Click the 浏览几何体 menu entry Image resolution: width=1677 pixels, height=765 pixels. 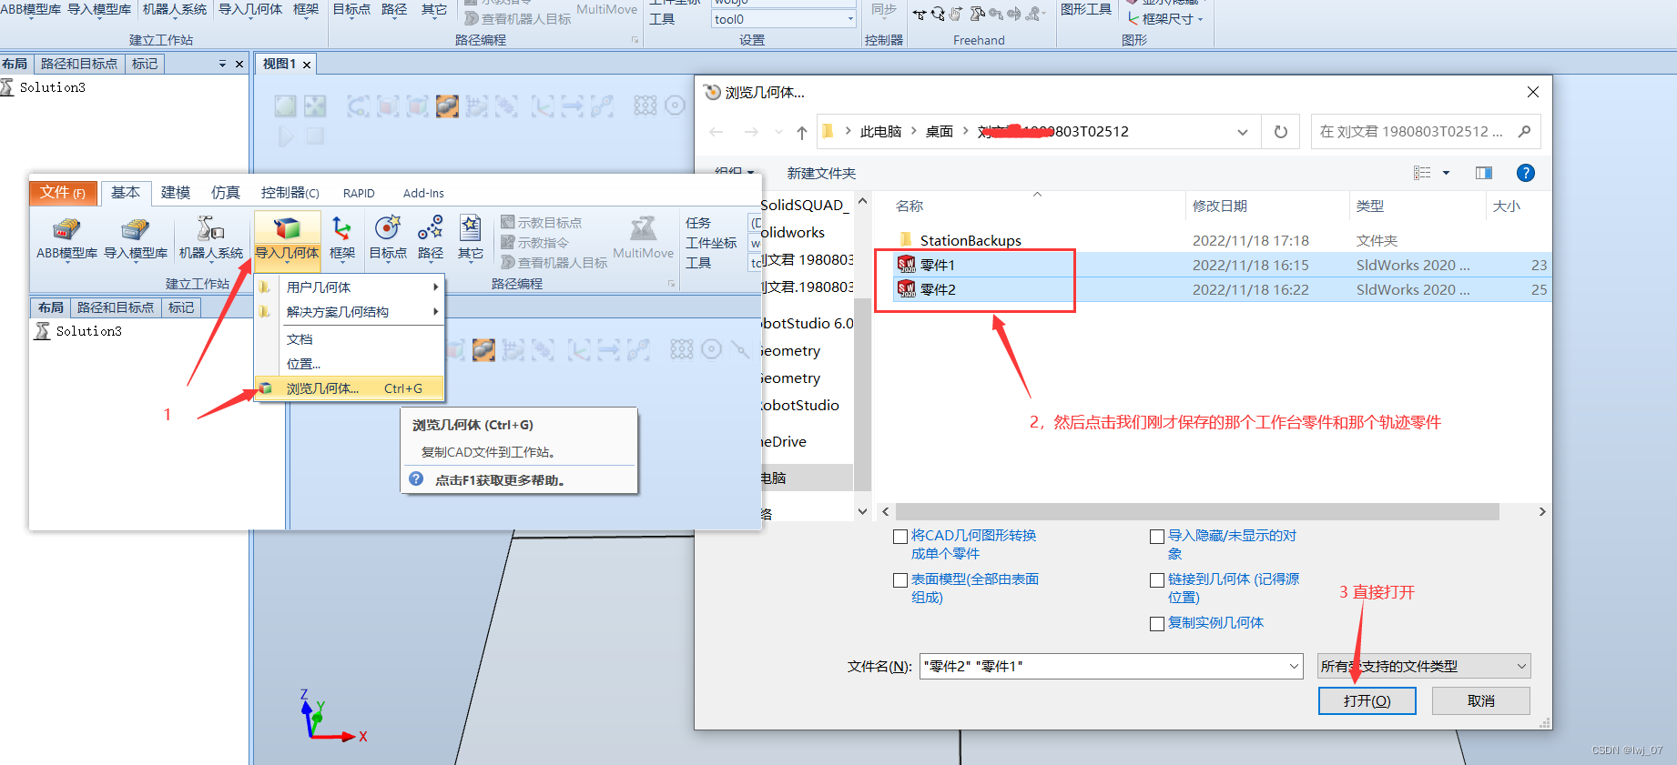pos(350,388)
